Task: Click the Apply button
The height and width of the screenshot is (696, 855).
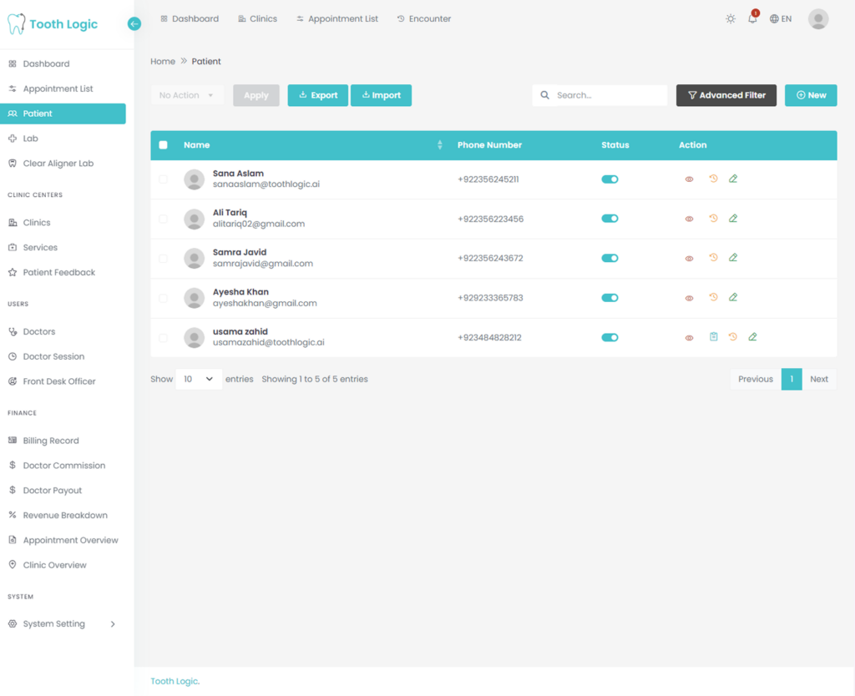Action: [x=256, y=95]
